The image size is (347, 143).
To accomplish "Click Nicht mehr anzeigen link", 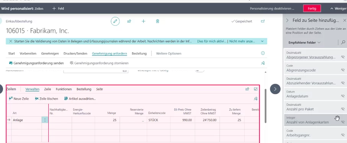I will 243,41.
